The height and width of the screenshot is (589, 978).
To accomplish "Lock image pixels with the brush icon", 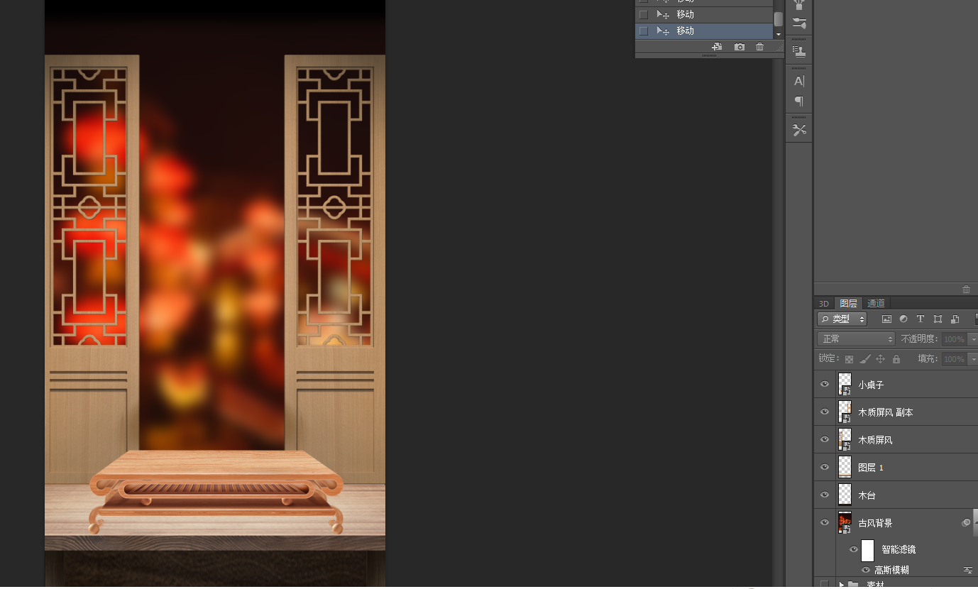I will (x=864, y=359).
